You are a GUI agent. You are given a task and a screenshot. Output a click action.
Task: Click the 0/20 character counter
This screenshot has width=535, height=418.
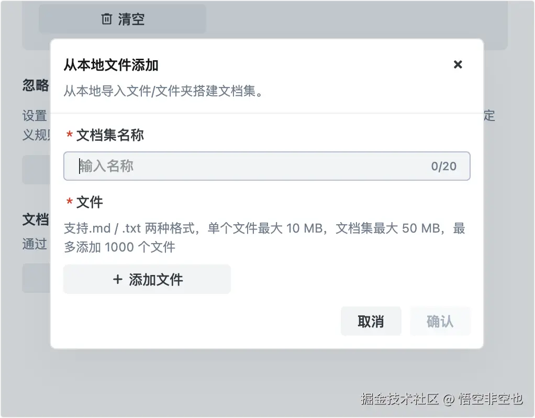point(443,167)
